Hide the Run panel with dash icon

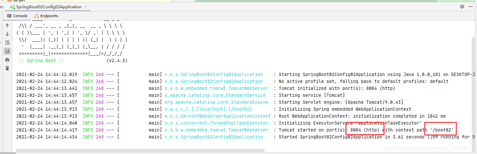(471, 7)
